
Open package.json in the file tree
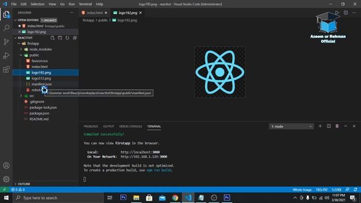tap(39, 113)
